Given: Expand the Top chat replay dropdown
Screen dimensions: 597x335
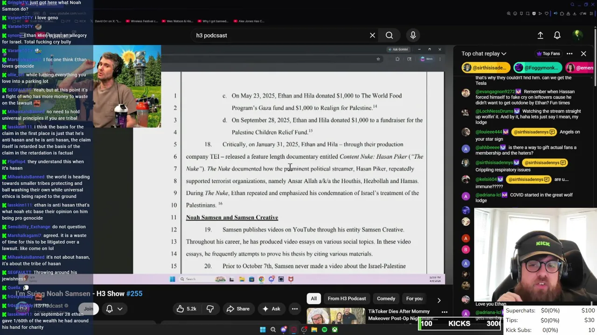Looking at the screenshot, I should pyautogui.click(x=484, y=54).
